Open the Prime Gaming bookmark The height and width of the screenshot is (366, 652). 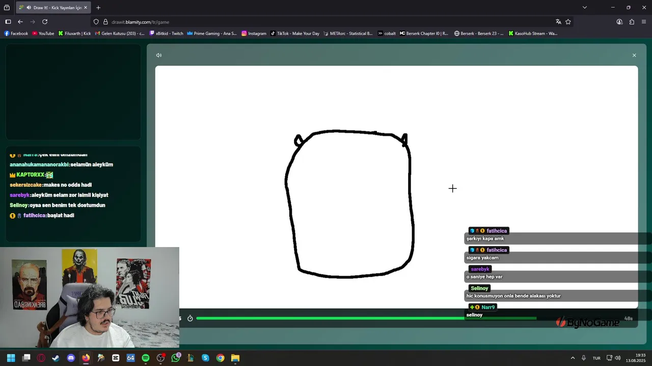[x=212, y=34]
